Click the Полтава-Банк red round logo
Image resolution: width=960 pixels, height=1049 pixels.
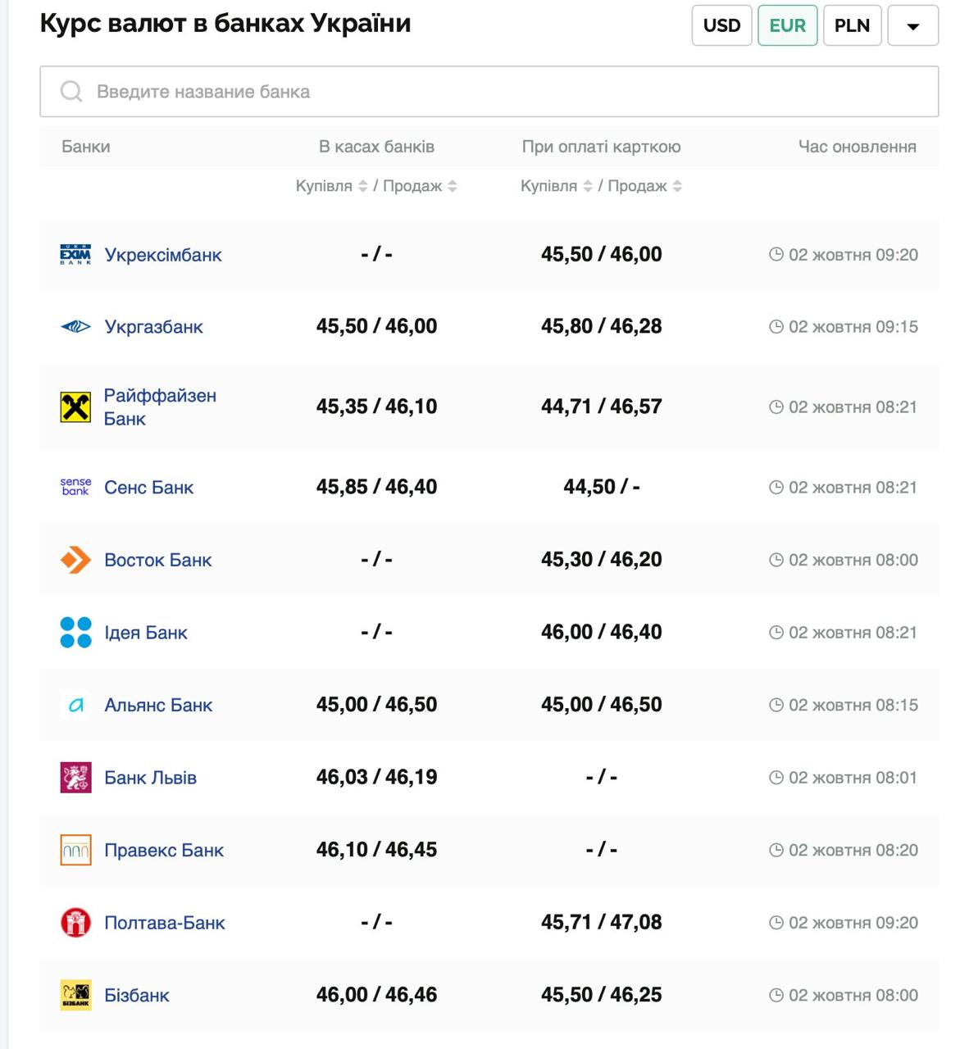point(75,923)
